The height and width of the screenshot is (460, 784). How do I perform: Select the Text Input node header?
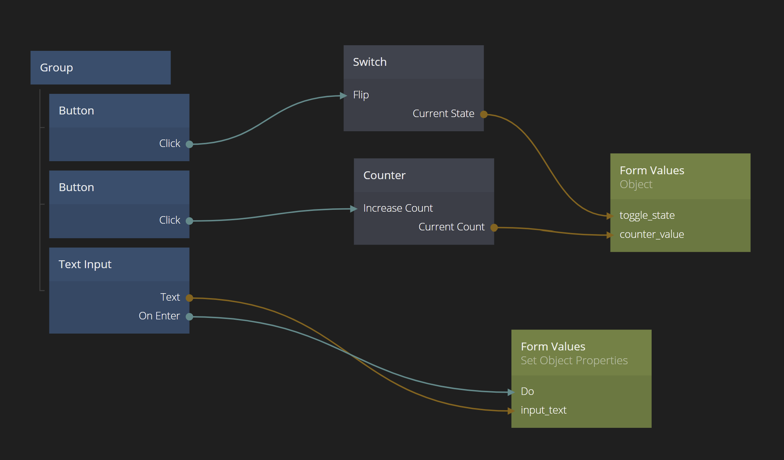[119, 264]
